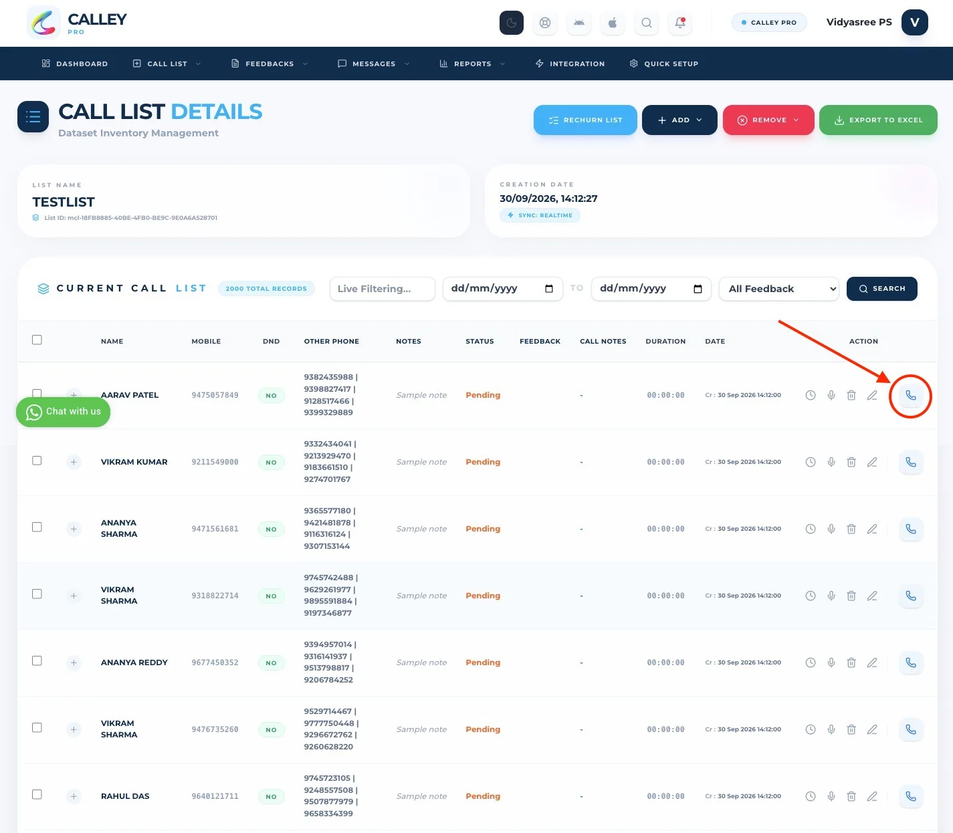Expand Rahul Das row plus icon
The width and height of the screenshot is (953, 833).
(74, 796)
